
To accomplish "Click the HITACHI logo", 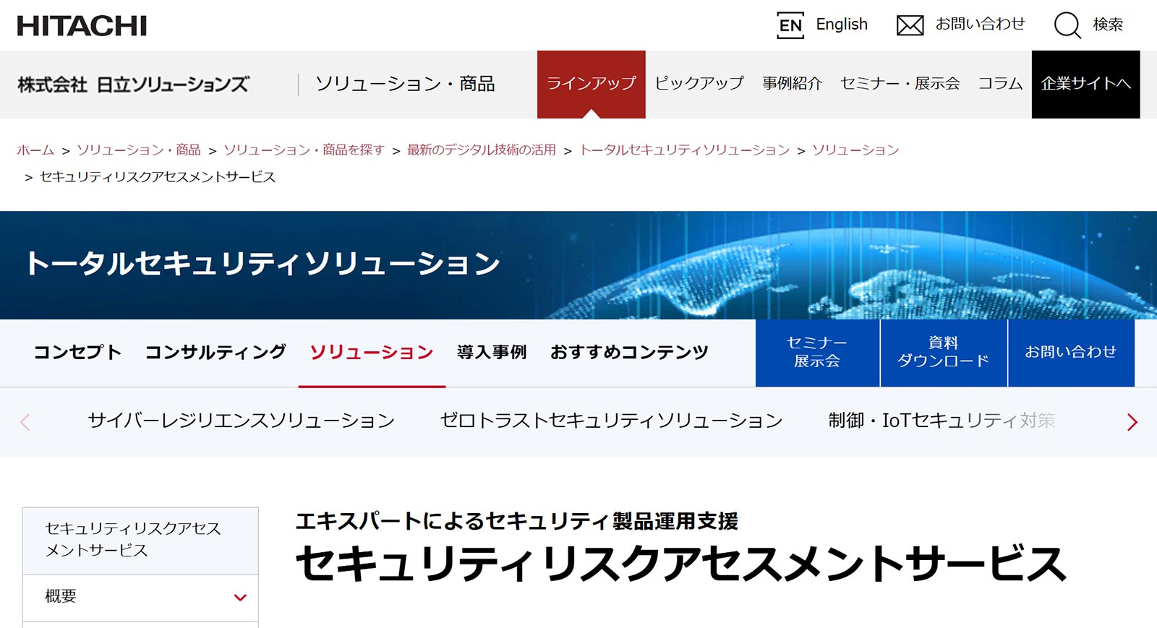I will pos(82,26).
